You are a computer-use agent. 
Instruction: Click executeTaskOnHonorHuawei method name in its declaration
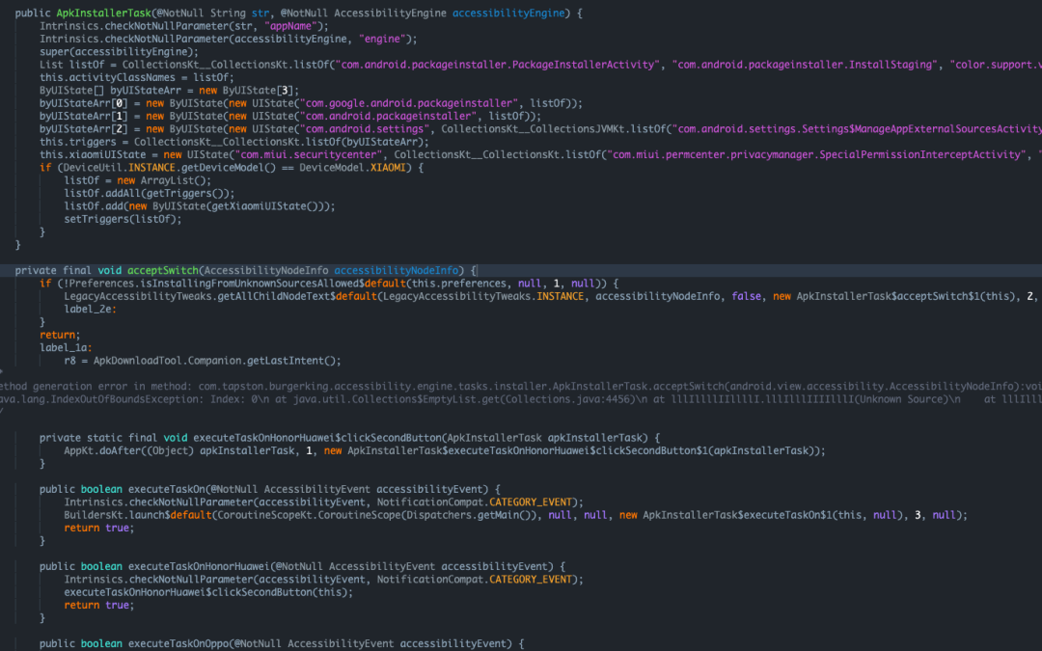tap(199, 567)
